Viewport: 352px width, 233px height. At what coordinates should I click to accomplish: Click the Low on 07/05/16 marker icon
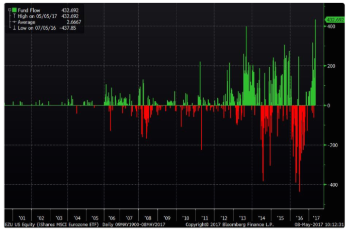tap(15, 28)
